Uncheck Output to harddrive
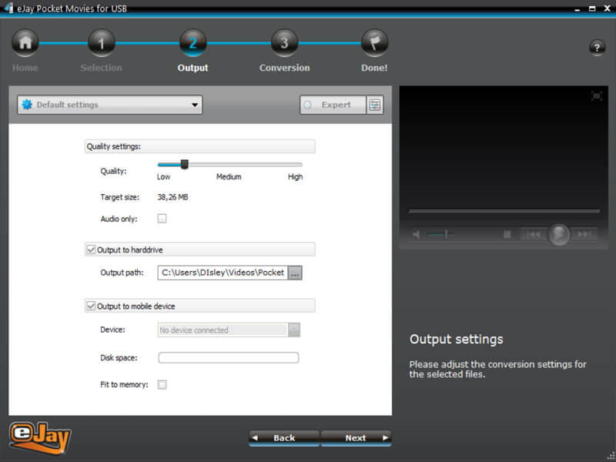Viewport: 616px width, 462px height. coord(91,249)
